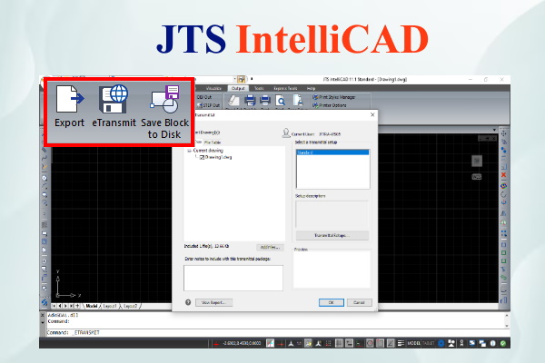Open the Visualize ribbon tab
545x363 pixels.
tap(213, 88)
